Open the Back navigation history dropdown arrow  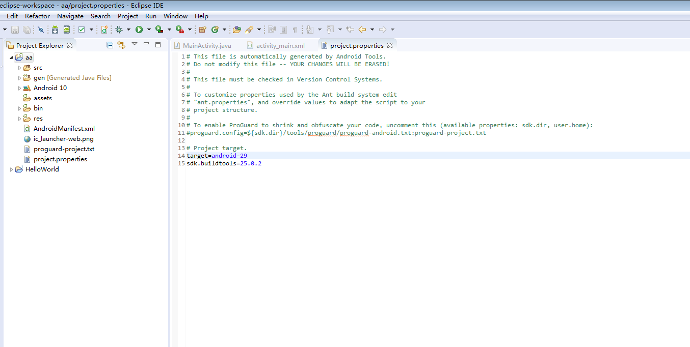pyautogui.click(x=372, y=30)
